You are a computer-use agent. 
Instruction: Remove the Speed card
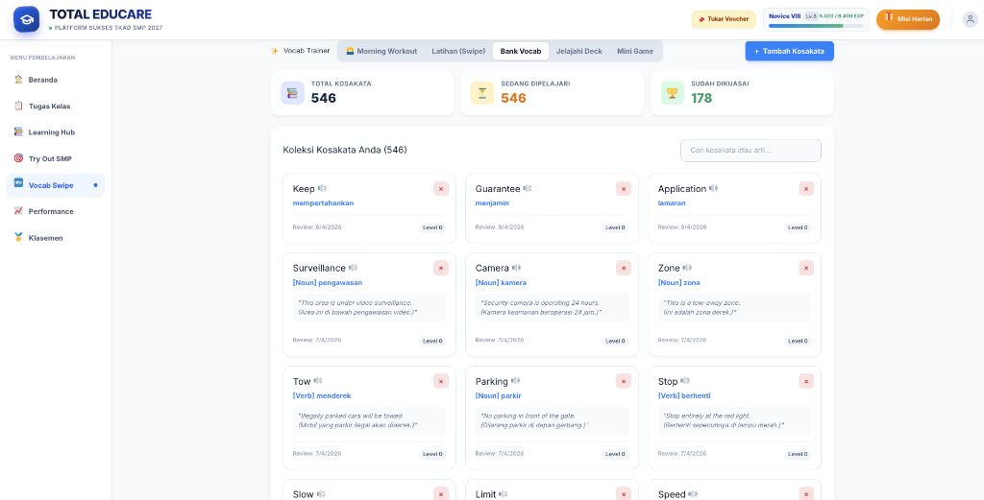806,493
